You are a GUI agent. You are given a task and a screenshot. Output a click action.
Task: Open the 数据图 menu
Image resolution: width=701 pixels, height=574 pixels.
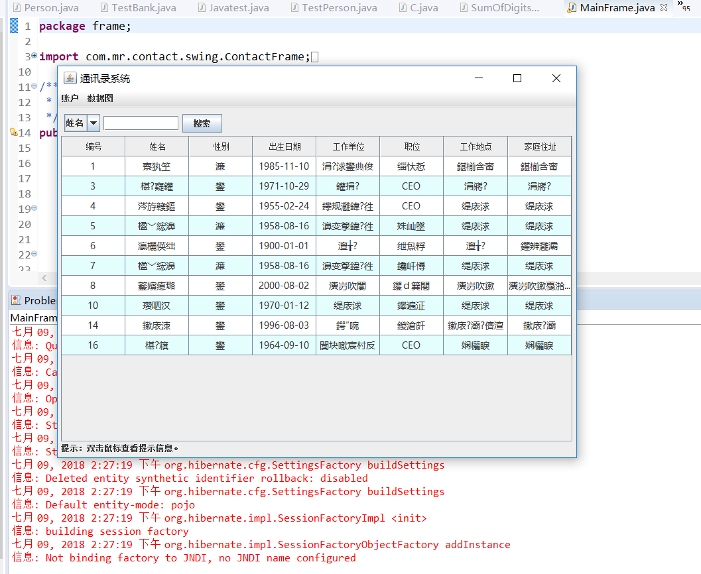tap(100, 98)
